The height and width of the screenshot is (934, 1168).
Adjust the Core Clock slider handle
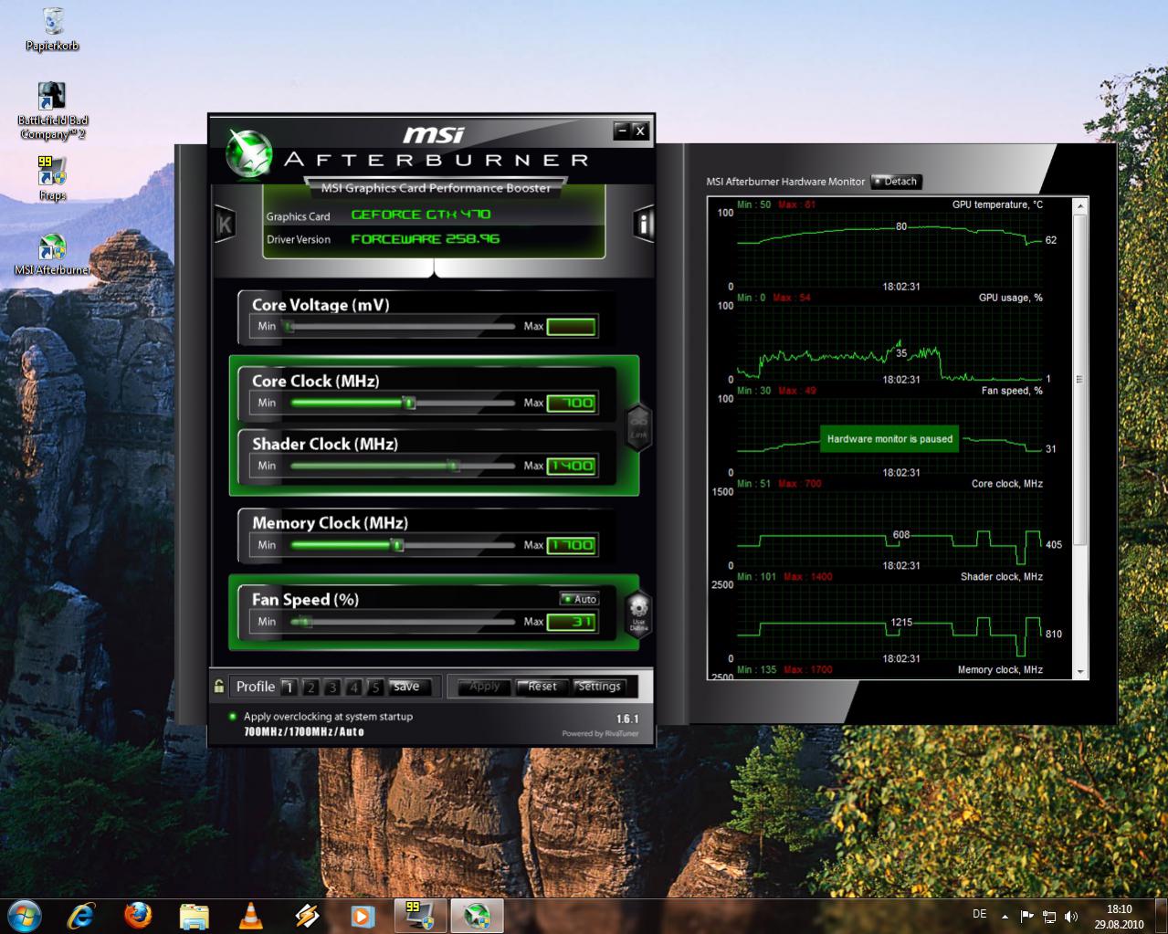[x=410, y=403]
